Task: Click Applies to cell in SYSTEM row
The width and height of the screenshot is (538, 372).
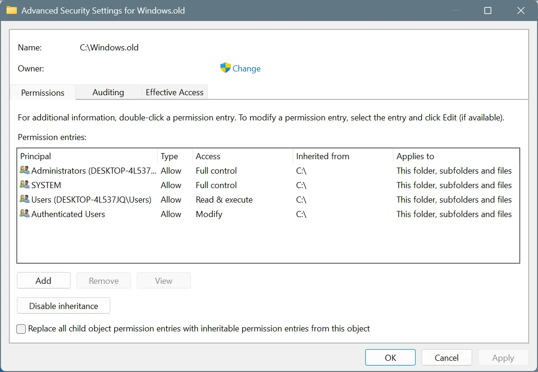Action: coord(454,185)
